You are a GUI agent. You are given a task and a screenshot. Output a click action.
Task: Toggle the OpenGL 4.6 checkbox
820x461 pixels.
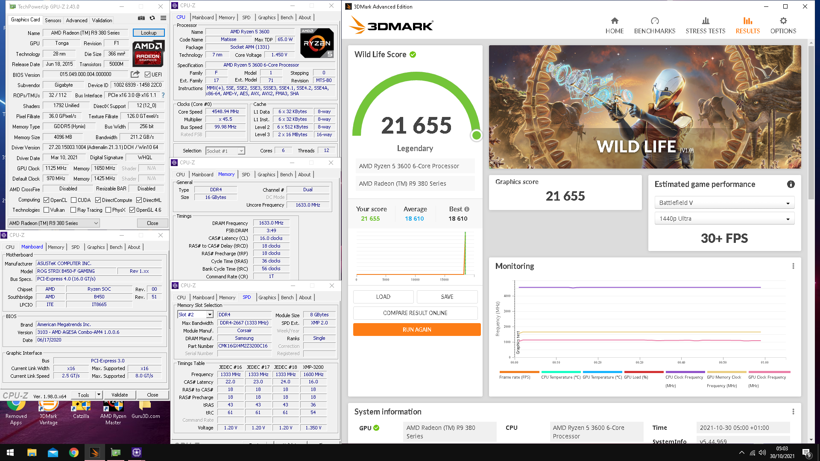coord(132,210)
